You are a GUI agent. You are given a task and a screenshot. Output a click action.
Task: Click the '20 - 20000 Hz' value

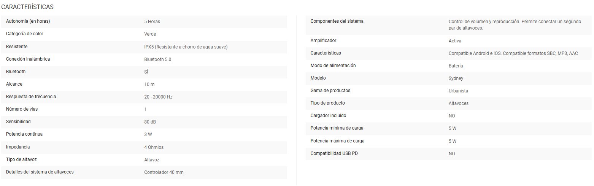158,97
